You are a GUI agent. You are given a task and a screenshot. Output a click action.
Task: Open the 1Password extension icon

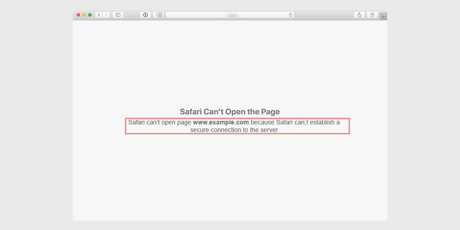pyautogui.click(x=145, y=15)
